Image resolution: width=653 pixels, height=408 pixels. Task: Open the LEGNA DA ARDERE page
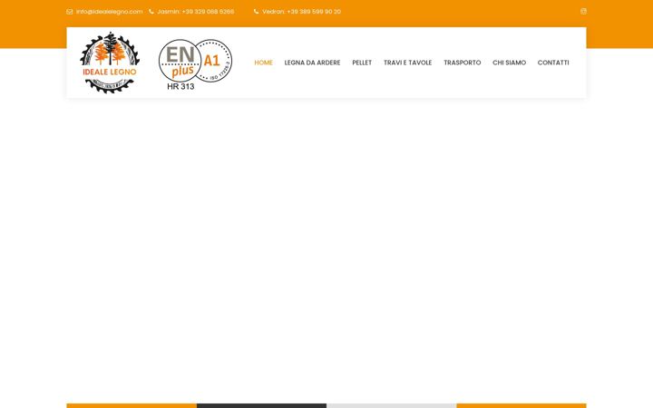pos(312,63)
